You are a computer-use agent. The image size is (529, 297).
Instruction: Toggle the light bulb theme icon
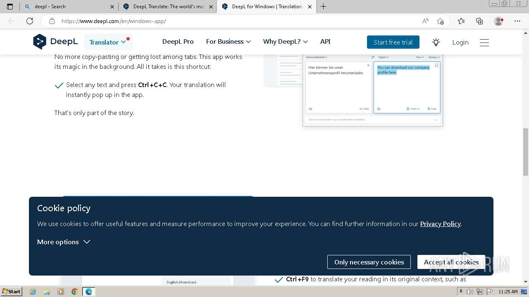[x=436, y=42]
